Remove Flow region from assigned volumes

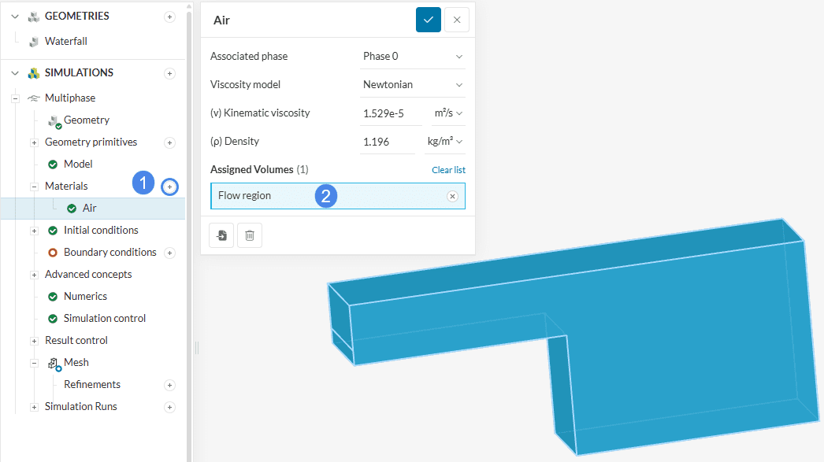pos(452,196)
